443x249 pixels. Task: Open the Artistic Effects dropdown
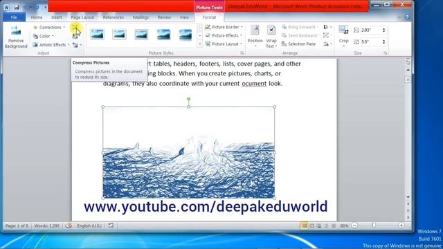click(51, 44)
